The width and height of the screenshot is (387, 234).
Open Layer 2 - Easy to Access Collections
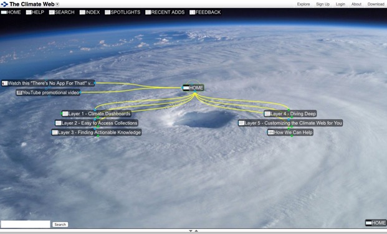tap(96, 123)
